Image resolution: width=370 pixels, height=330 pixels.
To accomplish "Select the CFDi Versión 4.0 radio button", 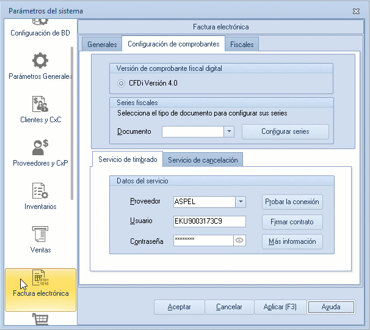I will [121, 83].
